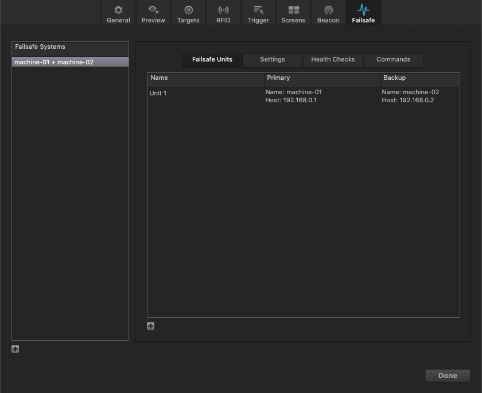
Task: Click backup Name: machine-02 cell text
Action: point(410,92)
